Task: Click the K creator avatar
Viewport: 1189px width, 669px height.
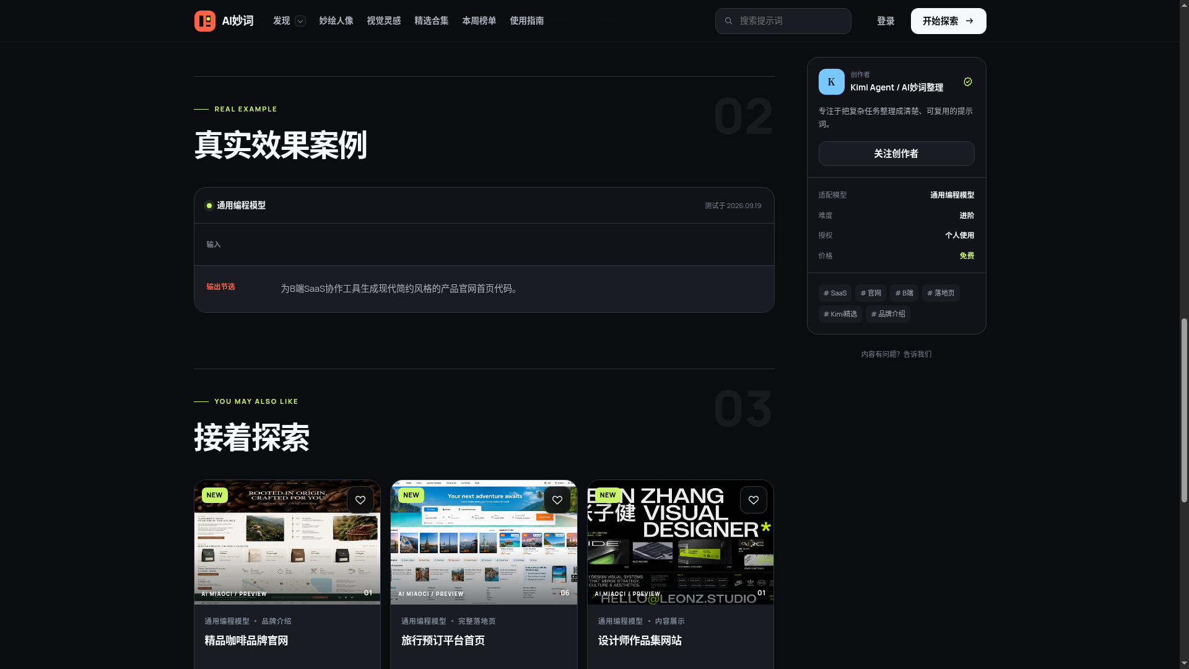Action: [832, 82]
